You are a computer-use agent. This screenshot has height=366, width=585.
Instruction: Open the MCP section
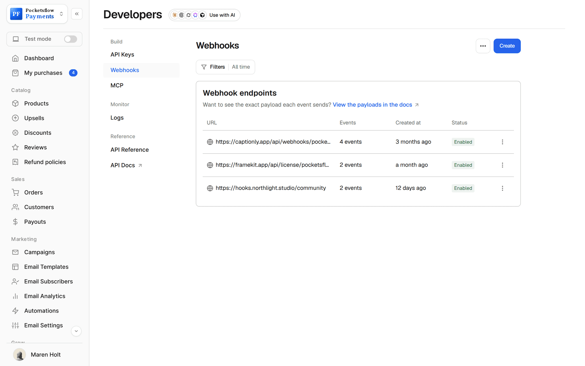[x=117, y=85]
